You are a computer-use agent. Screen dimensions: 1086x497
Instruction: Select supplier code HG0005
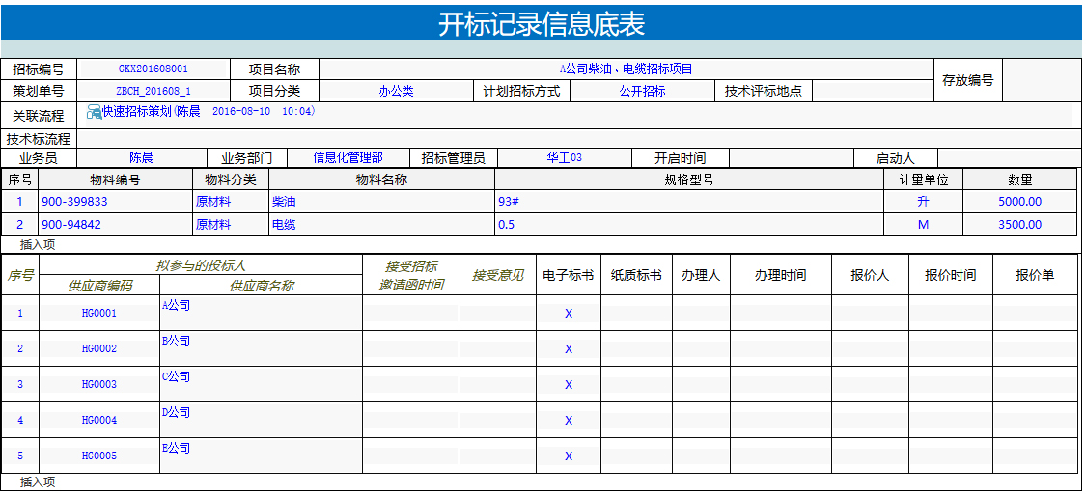click(99, 456)
